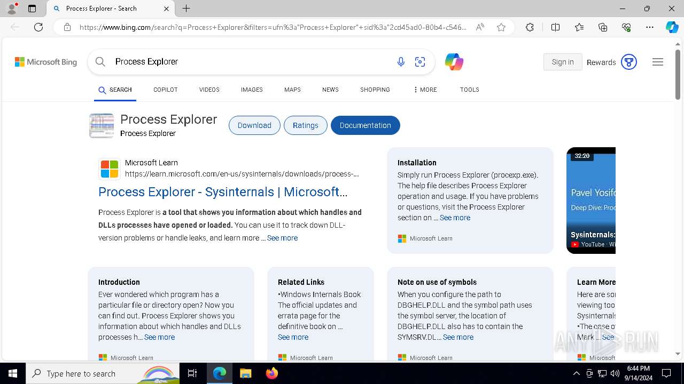Click the Process Explorer app thumbnail
The image size is (684, 384).
(102, 126)
